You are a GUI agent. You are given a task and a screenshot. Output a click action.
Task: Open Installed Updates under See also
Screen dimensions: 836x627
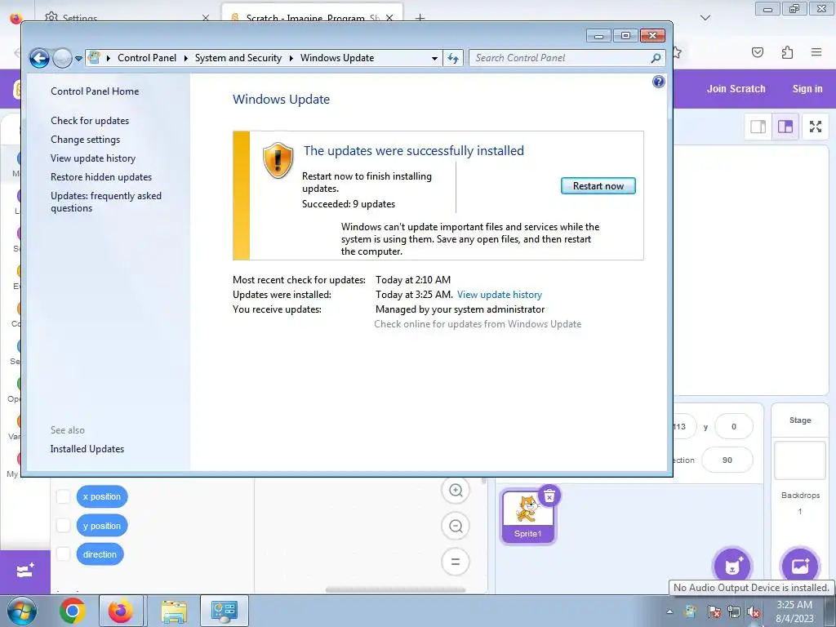click(x=87, y=449)
